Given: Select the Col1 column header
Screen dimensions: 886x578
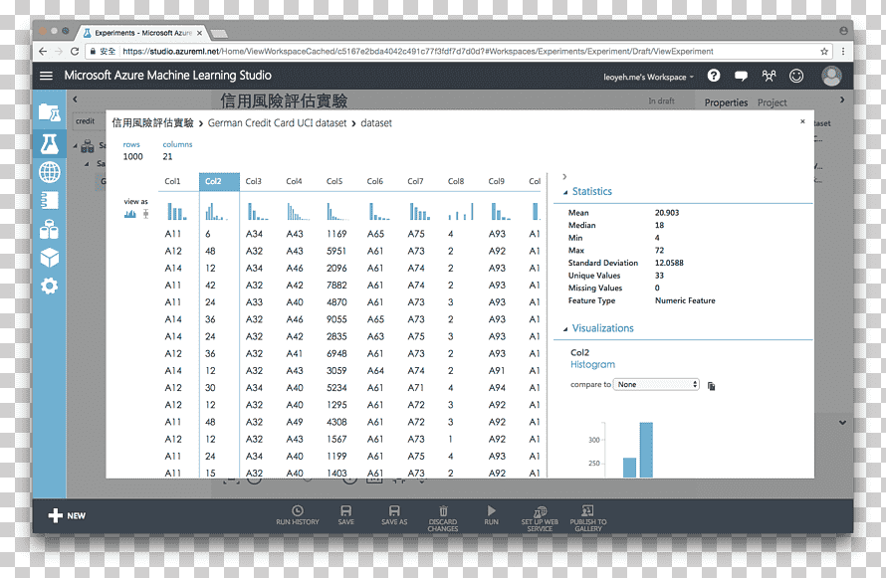Looking at the screenshot, I should tap(172, 181).
